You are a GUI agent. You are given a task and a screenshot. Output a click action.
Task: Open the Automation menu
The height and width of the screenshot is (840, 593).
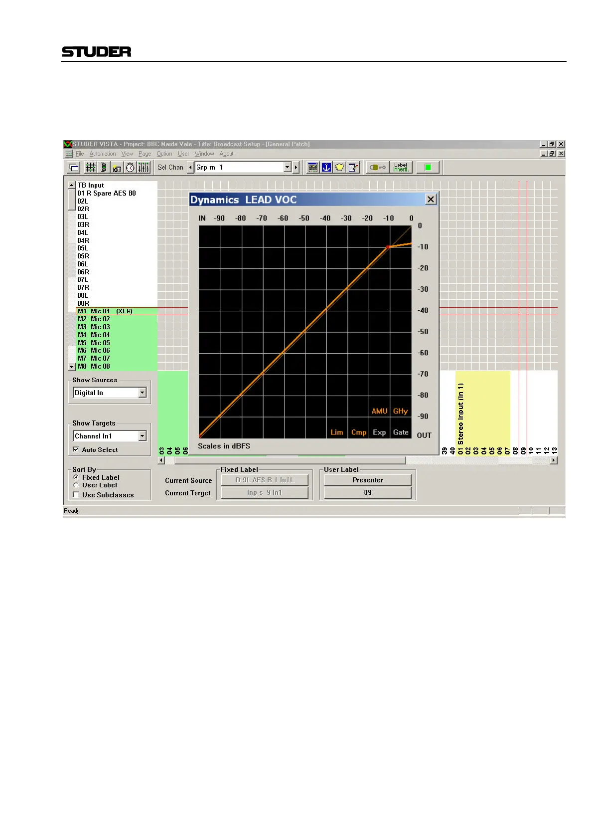click(x=103, y=154)
